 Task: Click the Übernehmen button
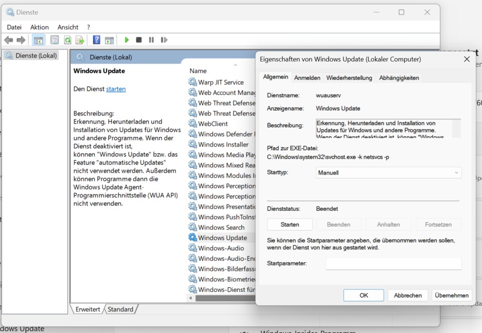click(x=451, y=295)
